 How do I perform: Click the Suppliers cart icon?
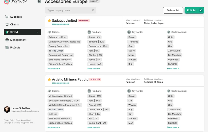click(x=7, y=17)
